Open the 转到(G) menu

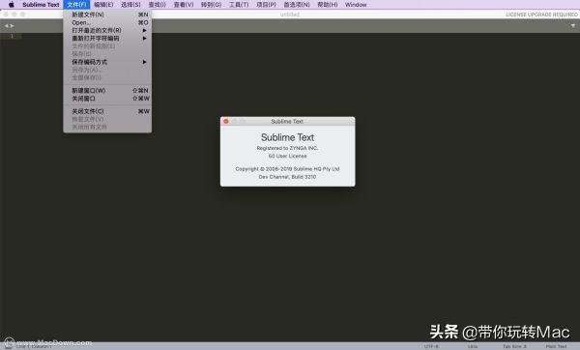point(211,5)
